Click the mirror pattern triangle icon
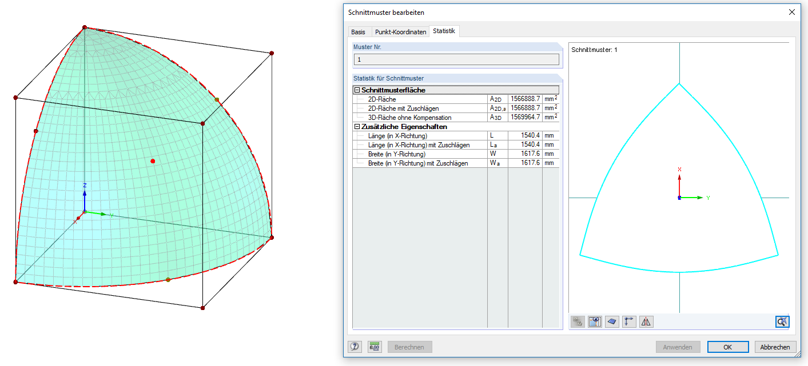 coord(646,321)
